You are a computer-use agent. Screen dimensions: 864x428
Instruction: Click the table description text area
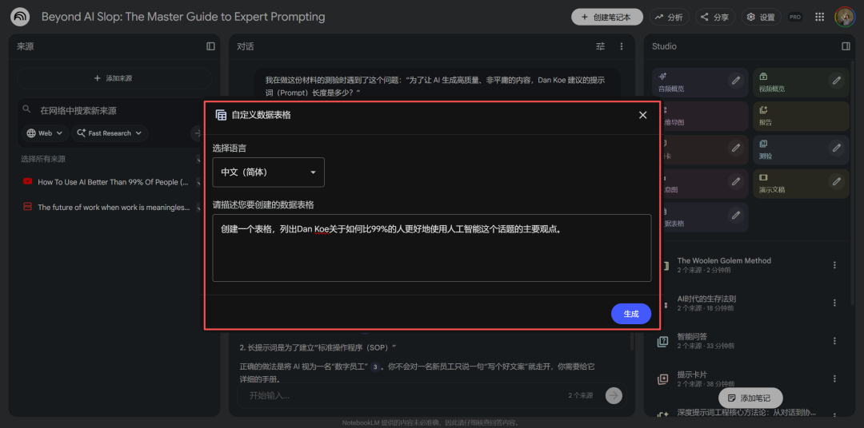(x=431, y=248)
